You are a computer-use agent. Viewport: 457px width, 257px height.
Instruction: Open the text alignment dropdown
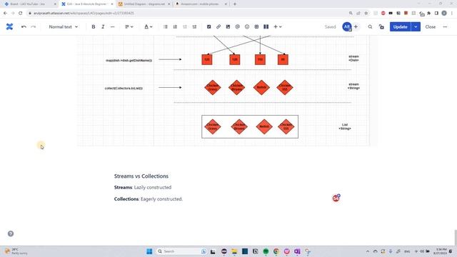(x=129, y=27)
